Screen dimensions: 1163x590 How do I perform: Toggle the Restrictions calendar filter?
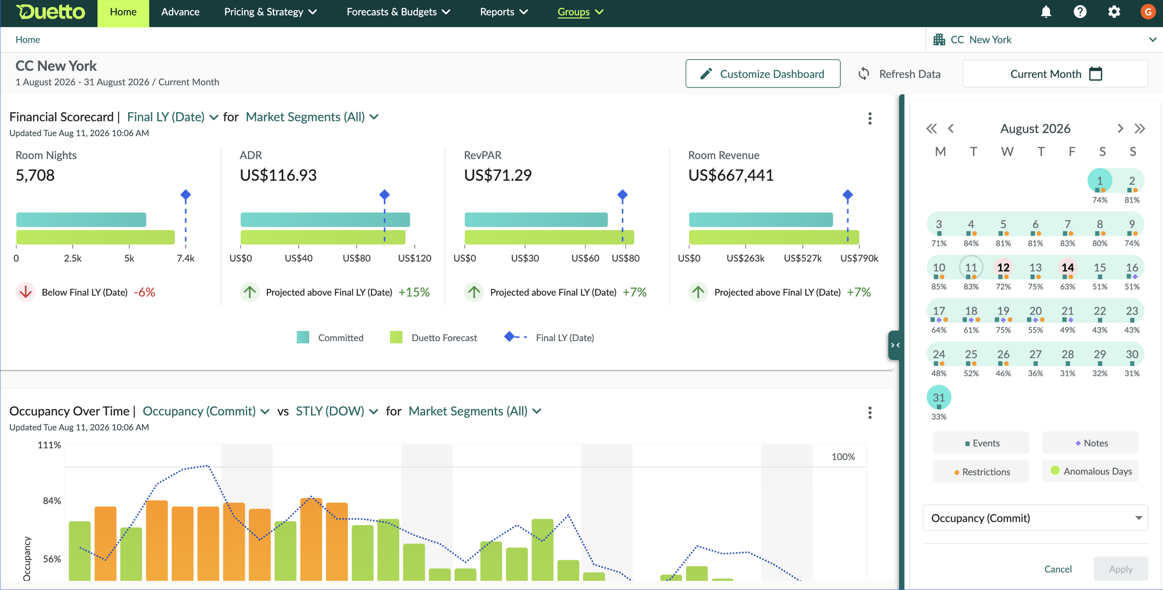tap(981, 472)
